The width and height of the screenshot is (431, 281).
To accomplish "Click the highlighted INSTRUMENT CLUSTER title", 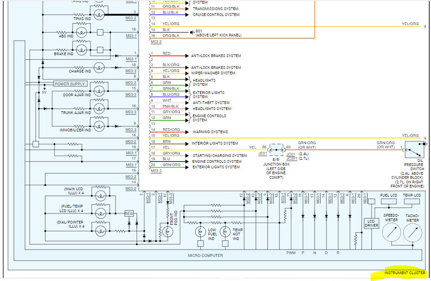I will (x=405, y=273).
